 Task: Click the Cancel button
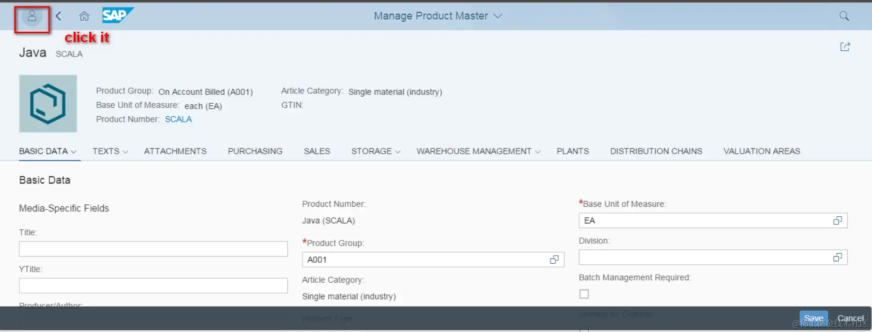850,319
